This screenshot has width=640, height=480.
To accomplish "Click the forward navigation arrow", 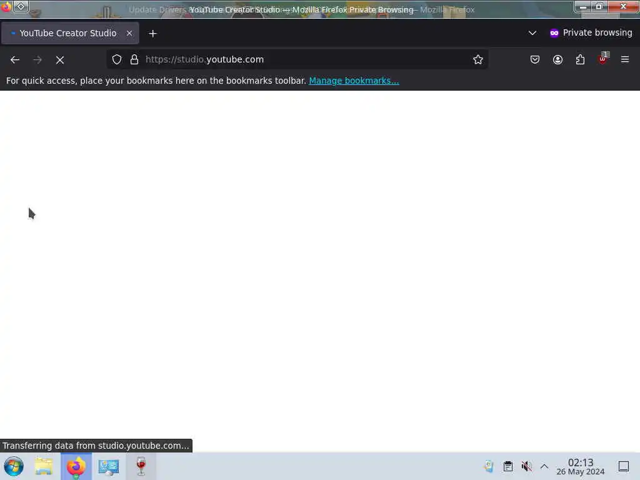I will point(37,60).
